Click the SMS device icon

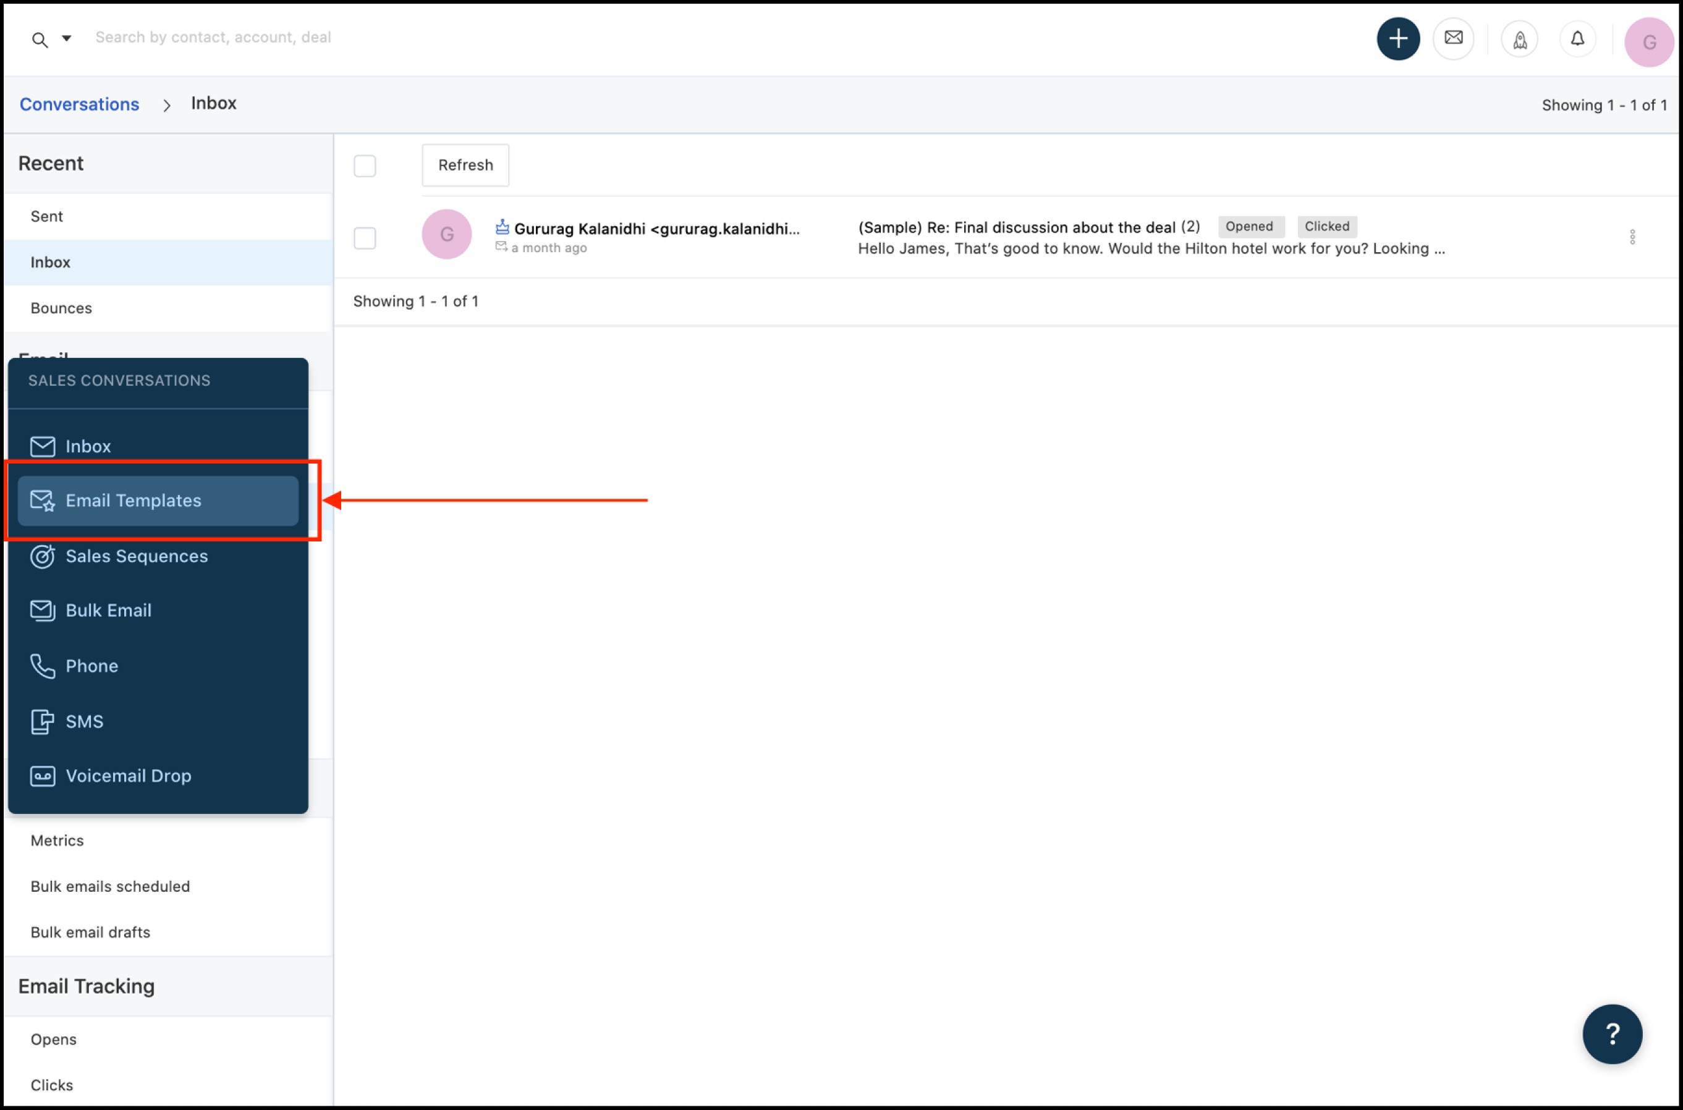click(43, 722)
